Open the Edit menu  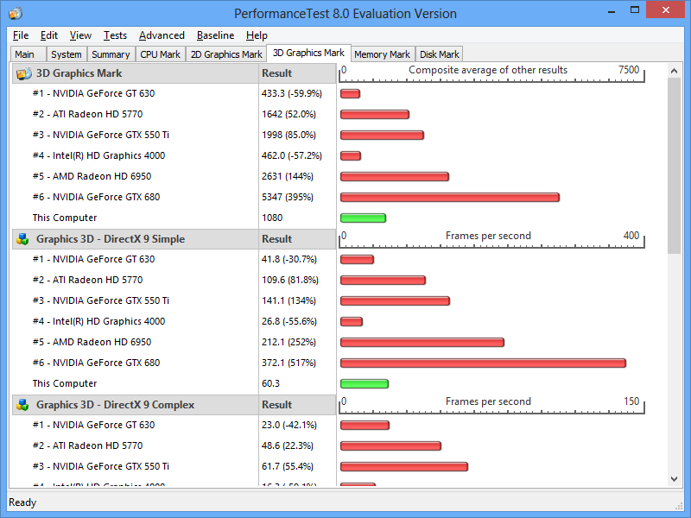(49, 35)
